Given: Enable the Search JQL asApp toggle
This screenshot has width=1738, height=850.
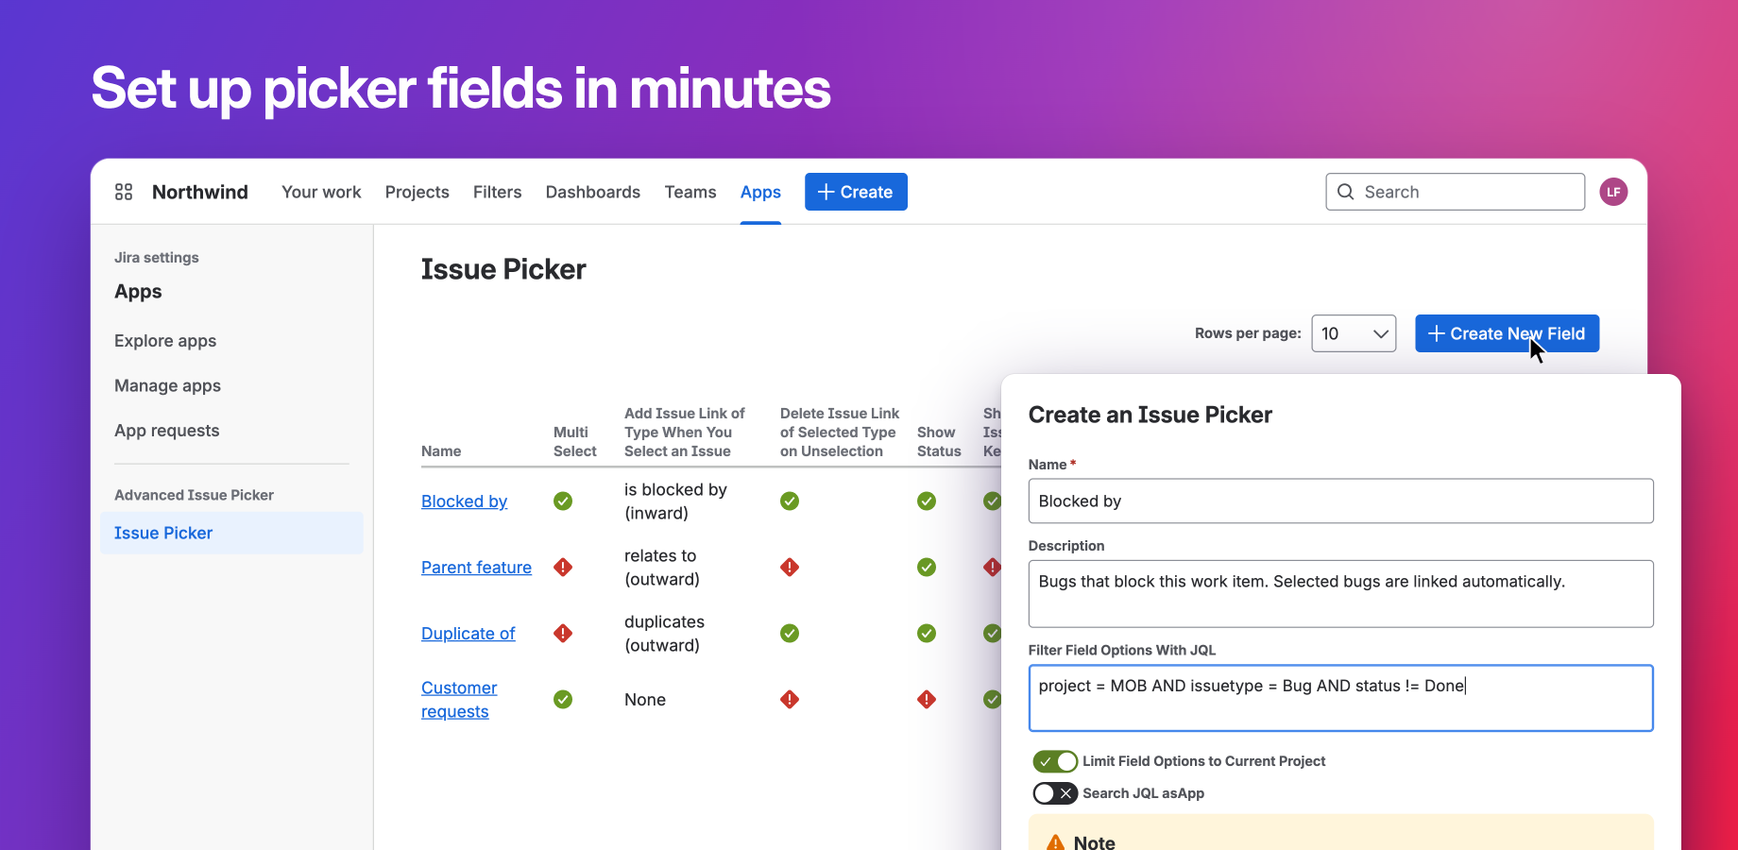Looking at the screenshot, I should (1055, 793).
